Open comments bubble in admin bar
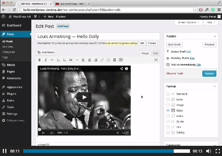Screen dimensions: 222x156 click(37, 17)
